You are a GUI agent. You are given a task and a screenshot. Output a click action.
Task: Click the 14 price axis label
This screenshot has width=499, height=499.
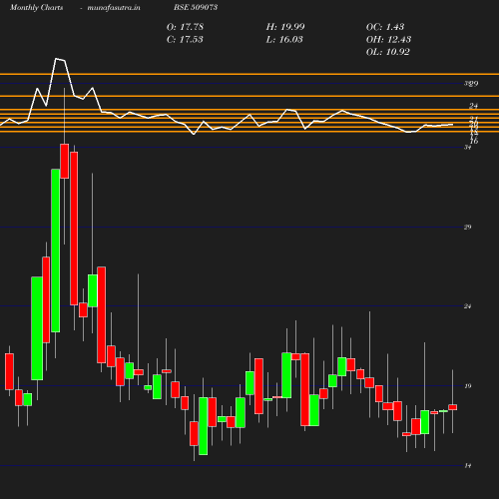[468, 466]
